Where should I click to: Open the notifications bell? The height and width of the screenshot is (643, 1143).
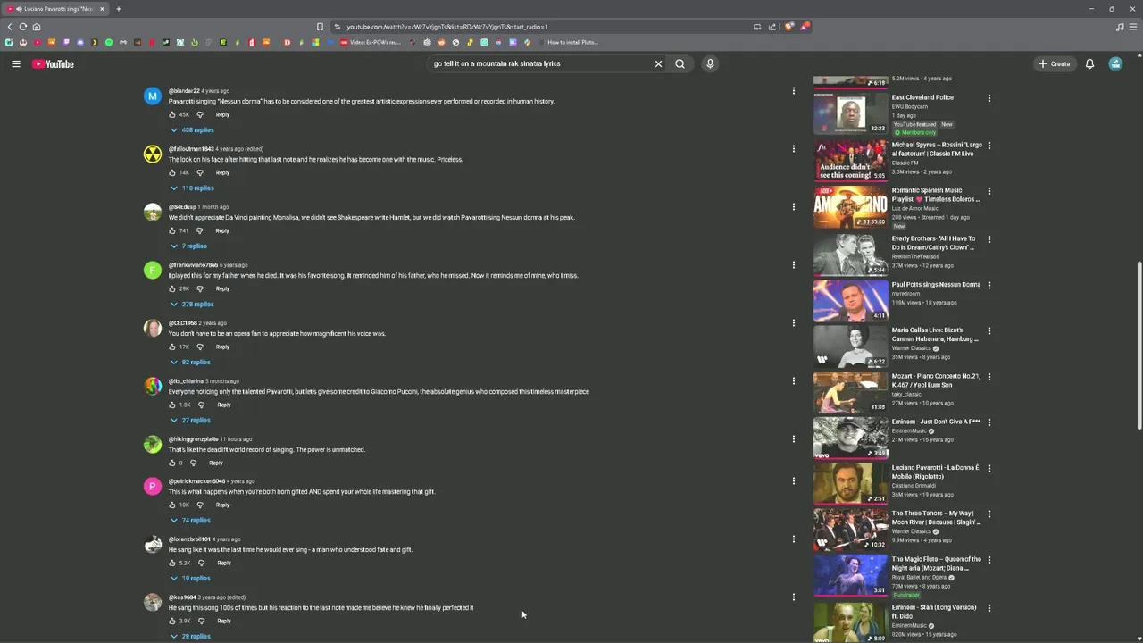[1089, 63]
